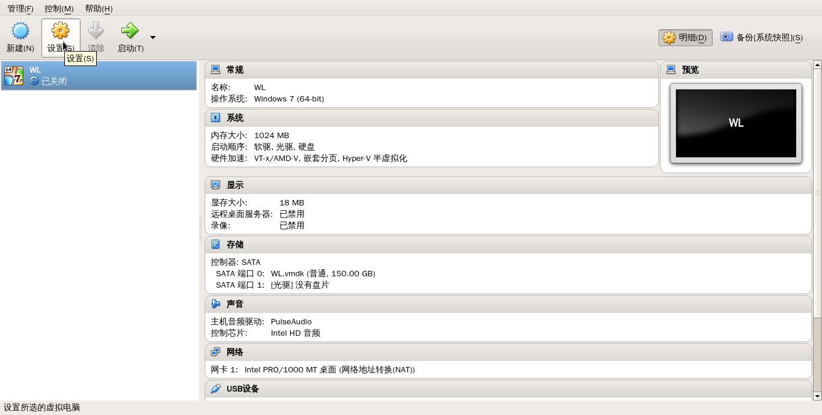Open the 管理(F) menu
The image size is (822, 415).
tap(20, 8)
